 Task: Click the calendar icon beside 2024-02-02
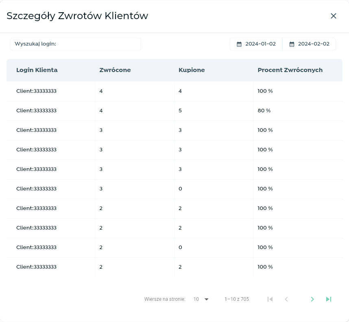[292, 44]
